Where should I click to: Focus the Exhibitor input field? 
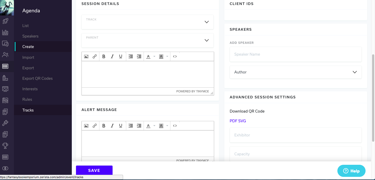point(296,135)
